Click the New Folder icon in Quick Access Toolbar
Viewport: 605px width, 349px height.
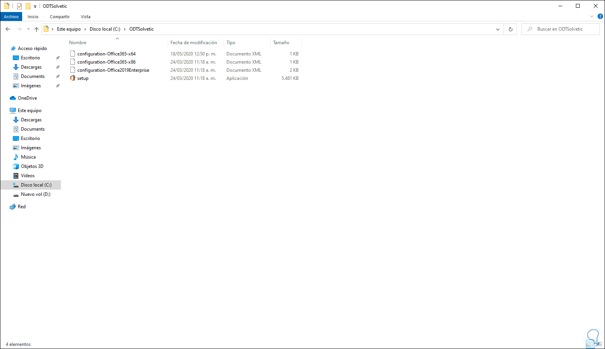(28, 6)
